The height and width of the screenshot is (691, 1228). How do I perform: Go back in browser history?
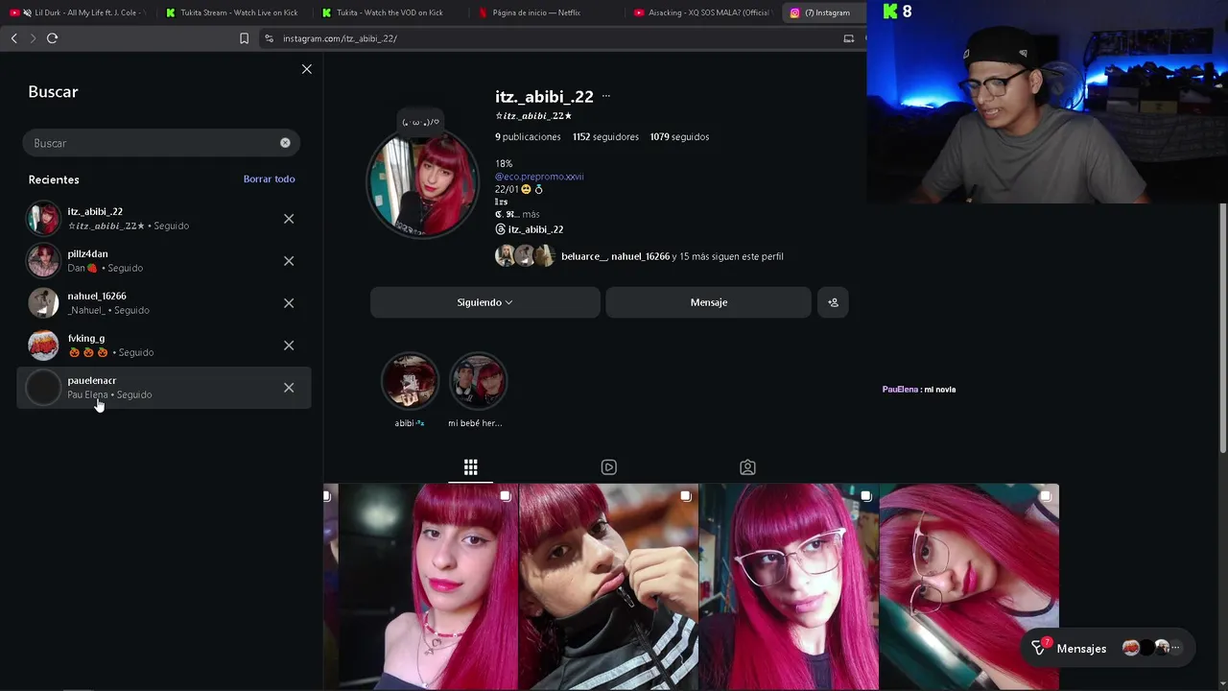13,38
